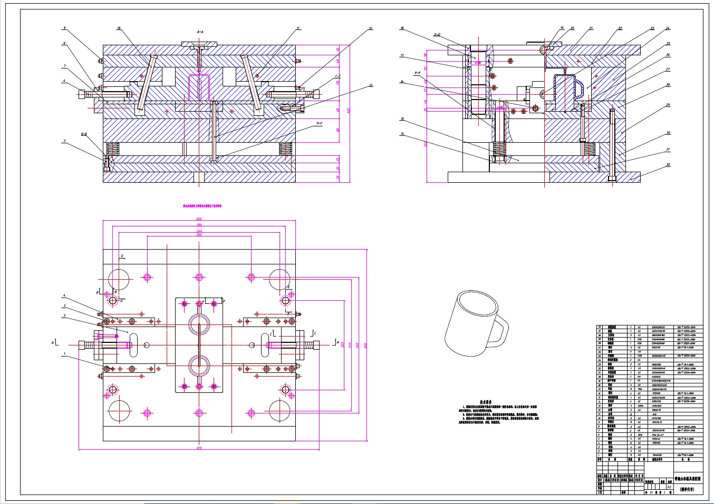Click the magenta note text above plan view
Viewport: 714px width, 504px height.
pyautogui.click(x=202, y=206)
